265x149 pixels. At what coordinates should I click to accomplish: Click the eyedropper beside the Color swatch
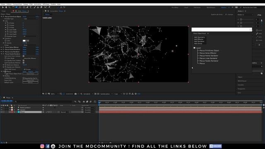pos(28,41)
